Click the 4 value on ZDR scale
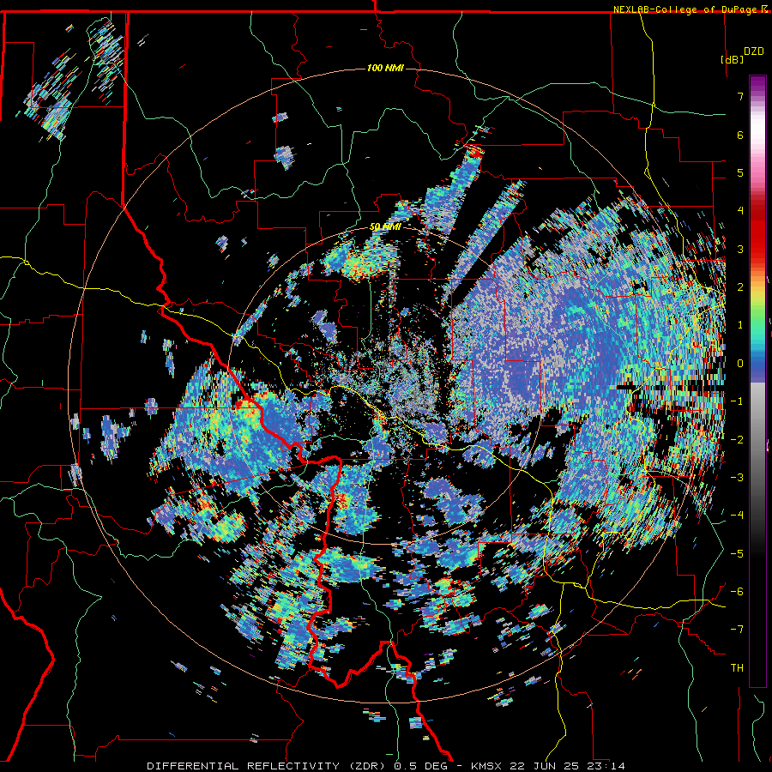The image size is (772, 772). pos(740,211)
